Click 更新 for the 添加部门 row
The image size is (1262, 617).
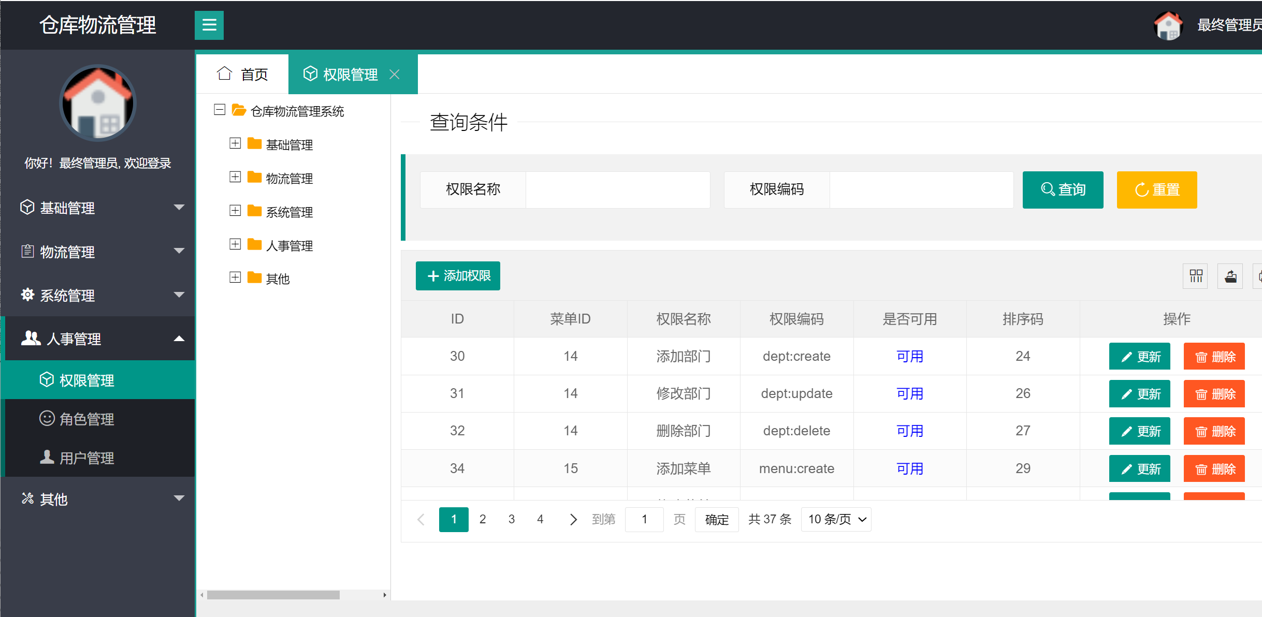pos(1140,356)
